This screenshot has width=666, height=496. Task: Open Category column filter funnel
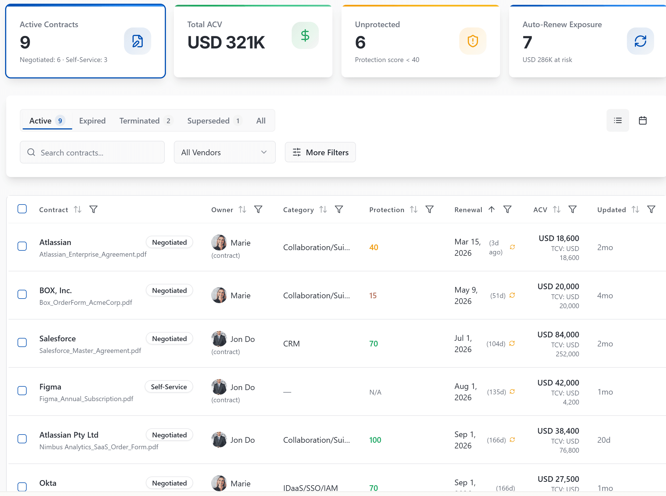pyautogui.click(x=339, y=209)
